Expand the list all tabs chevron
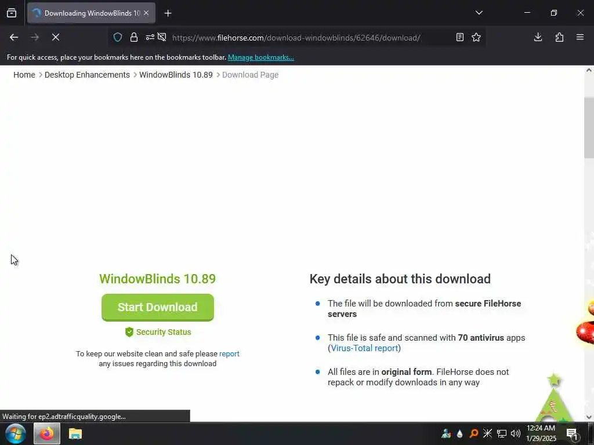 coord(479,13)
